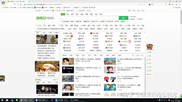Open the left panel top news thumbnail
The width and height of the screenshot is (182, 102).
[x=47, y=39]
